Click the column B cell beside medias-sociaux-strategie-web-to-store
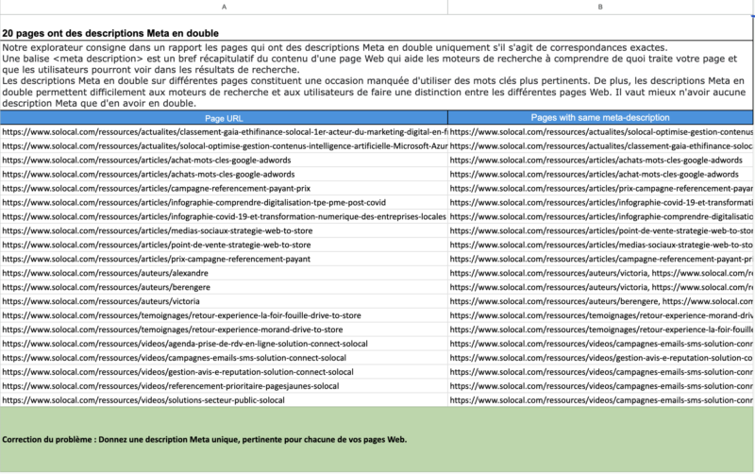Screen dimensions: 755x474 (x=600, y=230)
